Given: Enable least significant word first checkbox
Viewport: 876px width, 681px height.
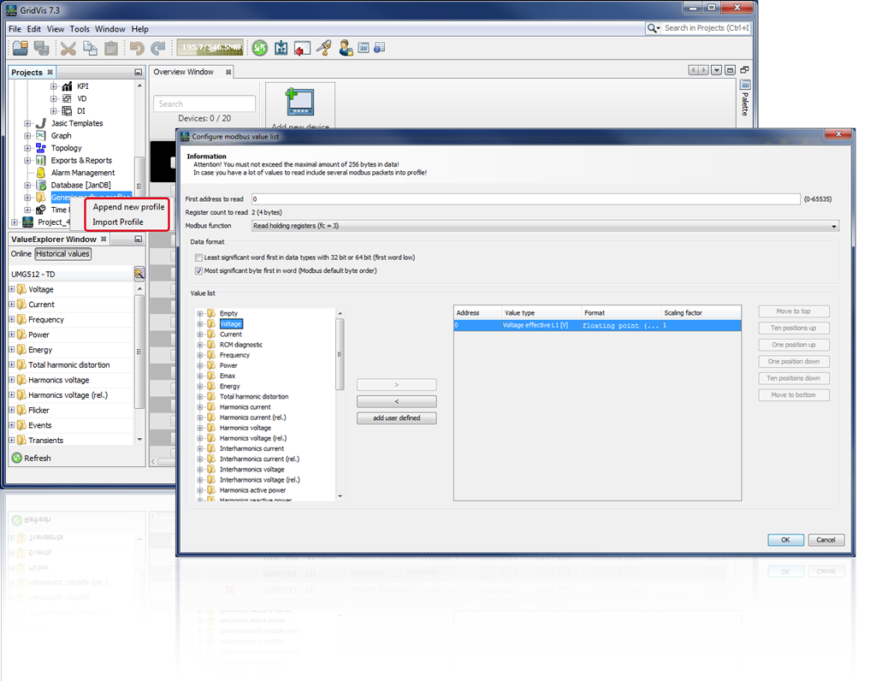Looking at the screenshot, I should coord(198,258).
